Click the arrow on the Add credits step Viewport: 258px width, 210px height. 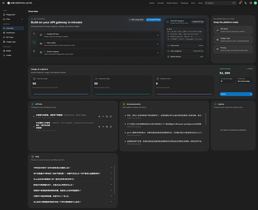158,44
